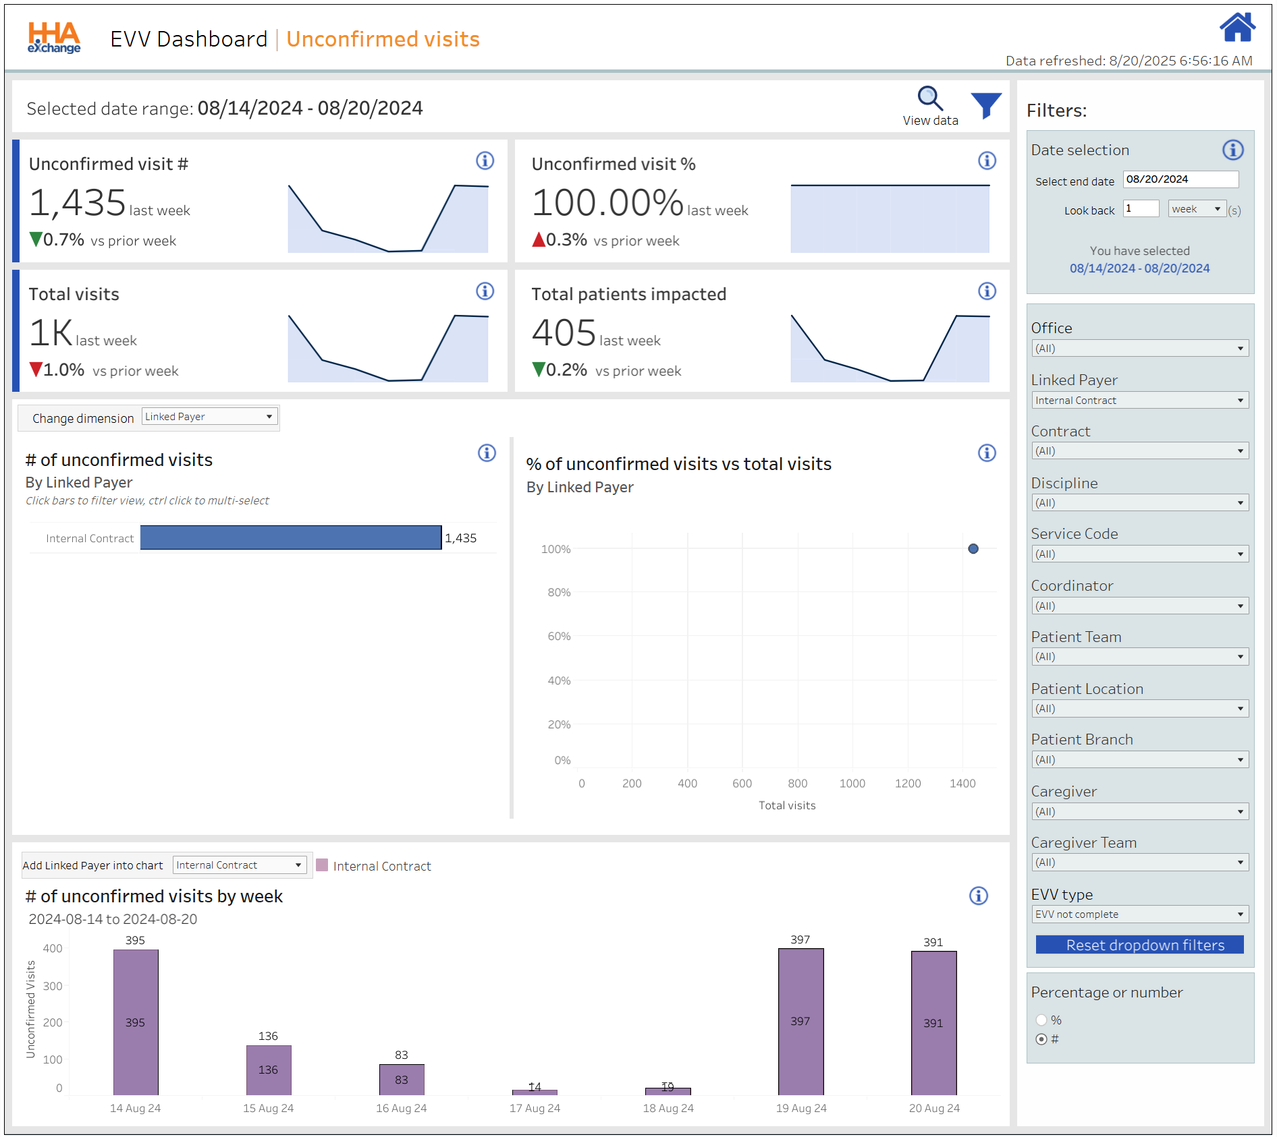Open View data magnifier icon
The width and height of the screenshot is (1277, 1137).
tap(929, 98)
